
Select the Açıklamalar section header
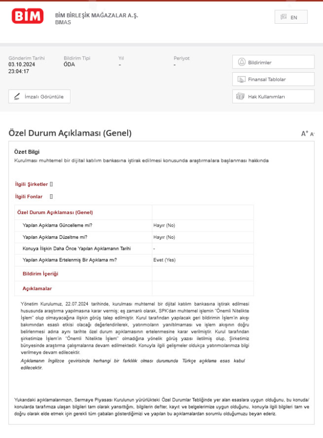(37, 289)
